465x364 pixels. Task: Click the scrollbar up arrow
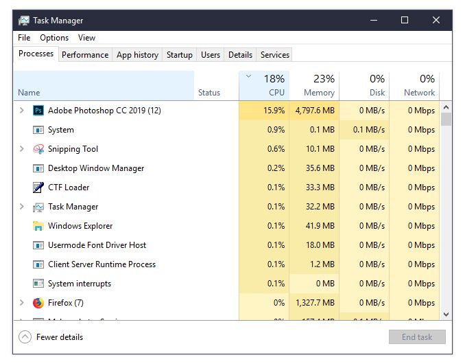click(446, 107)
